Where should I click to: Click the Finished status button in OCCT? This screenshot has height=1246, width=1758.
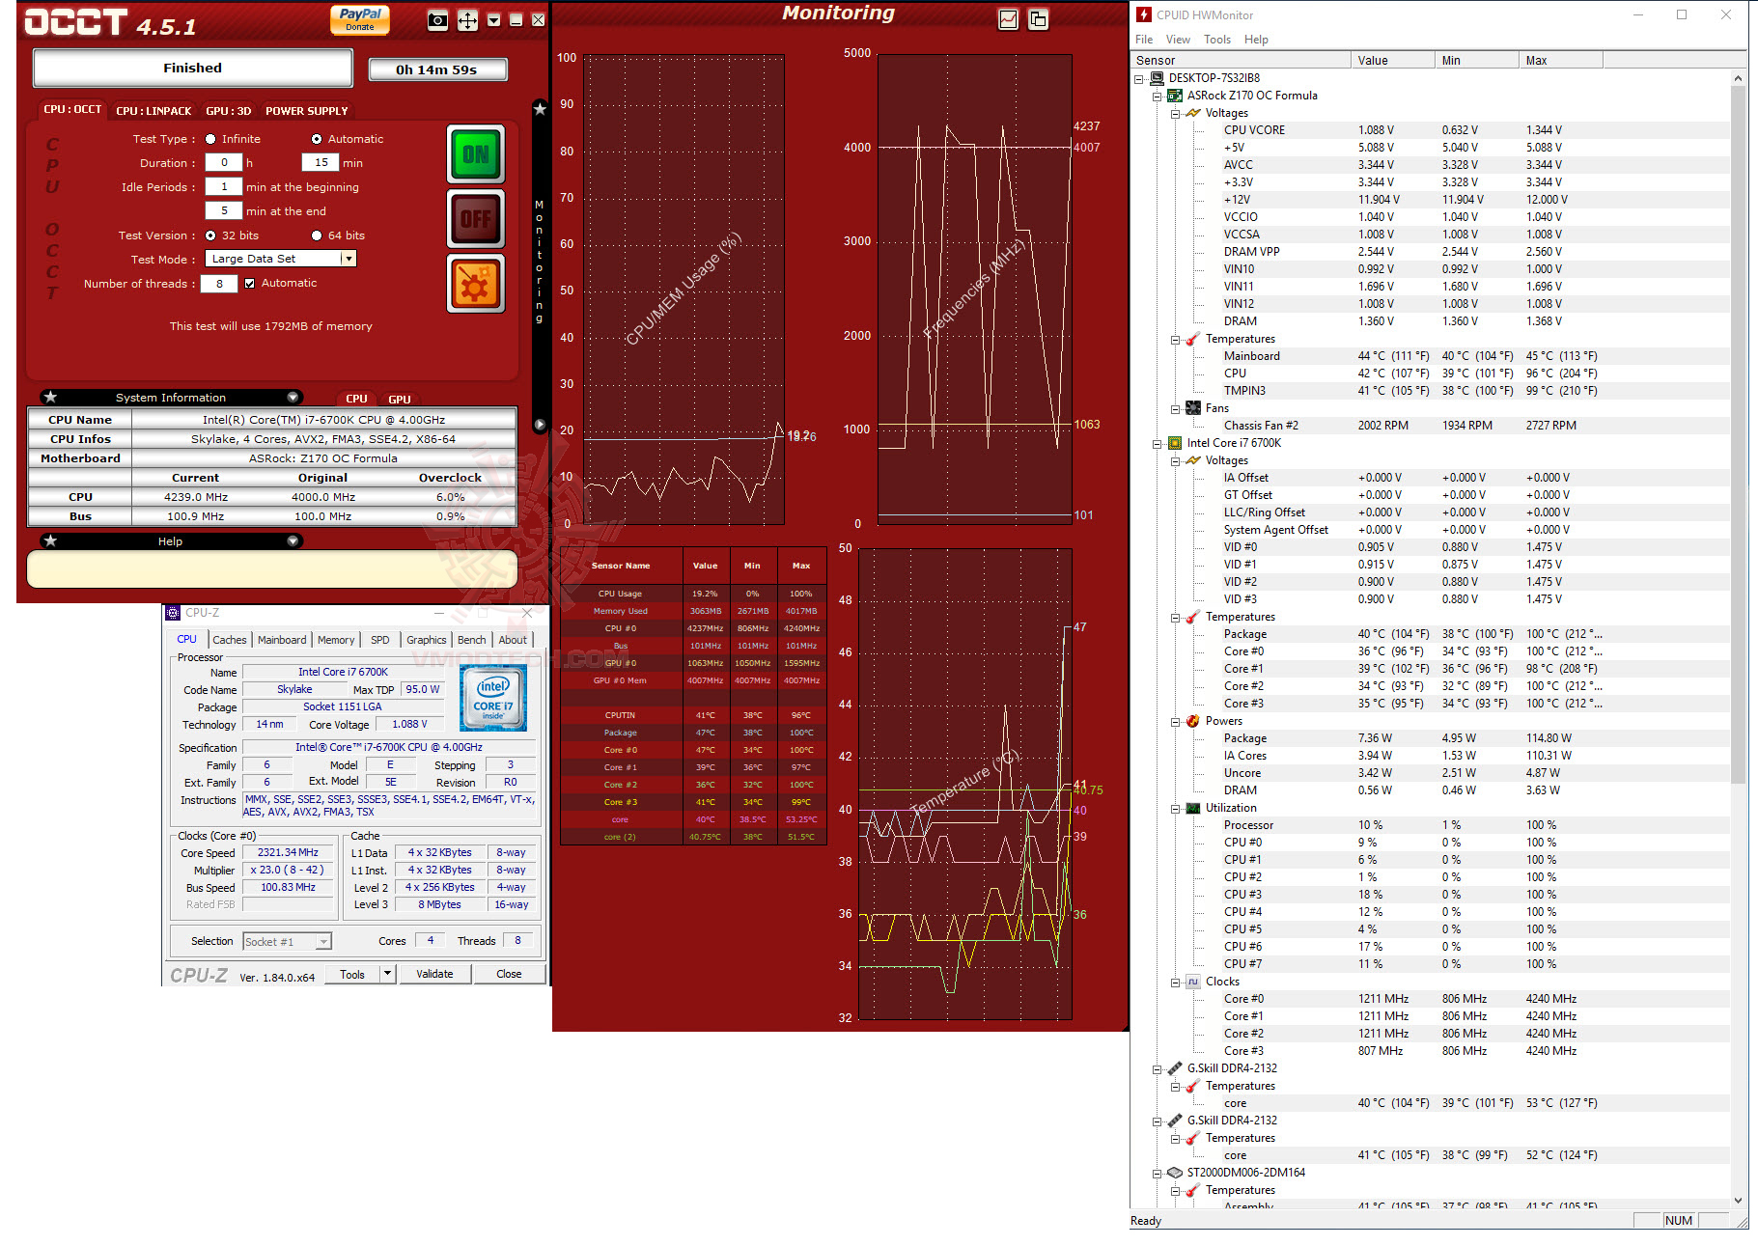click(x=193, y=68)
